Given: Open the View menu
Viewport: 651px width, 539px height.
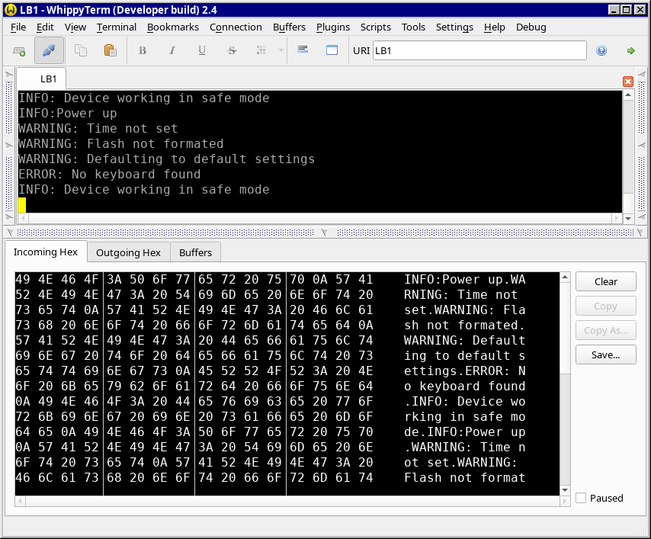Looking at the screenshot, I should (x=75, y=27).
